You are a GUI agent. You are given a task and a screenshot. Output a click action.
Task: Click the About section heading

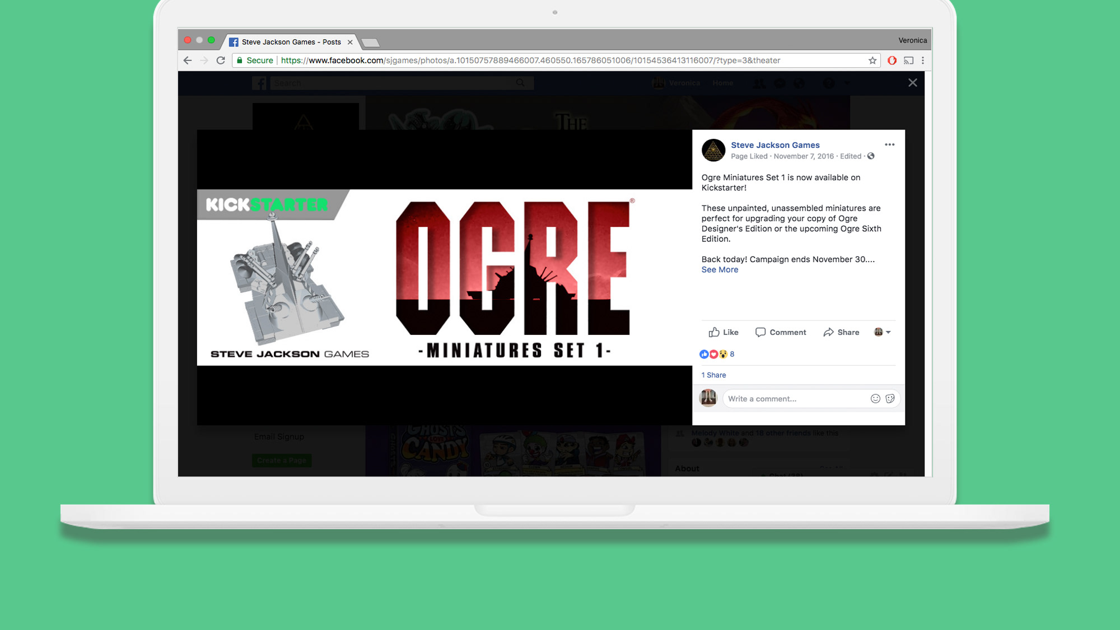(687, 469)
